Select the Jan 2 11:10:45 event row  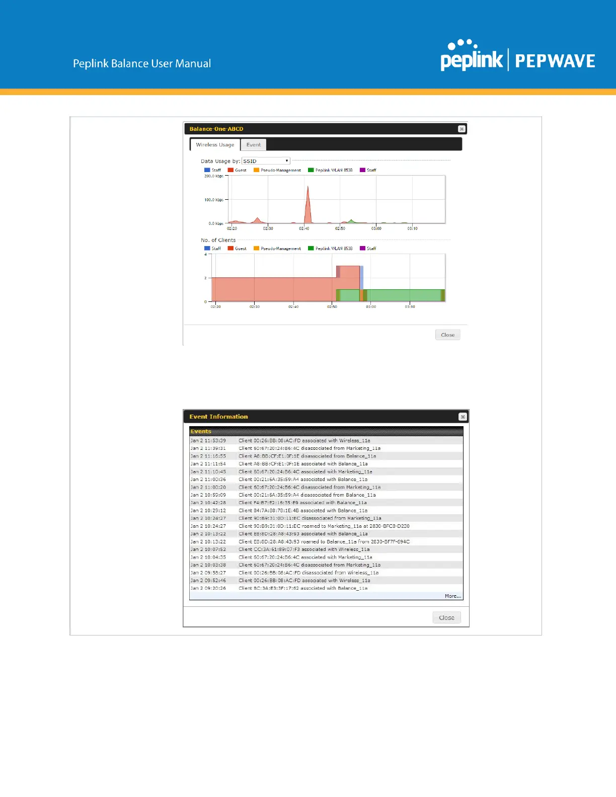coord(326,471)
